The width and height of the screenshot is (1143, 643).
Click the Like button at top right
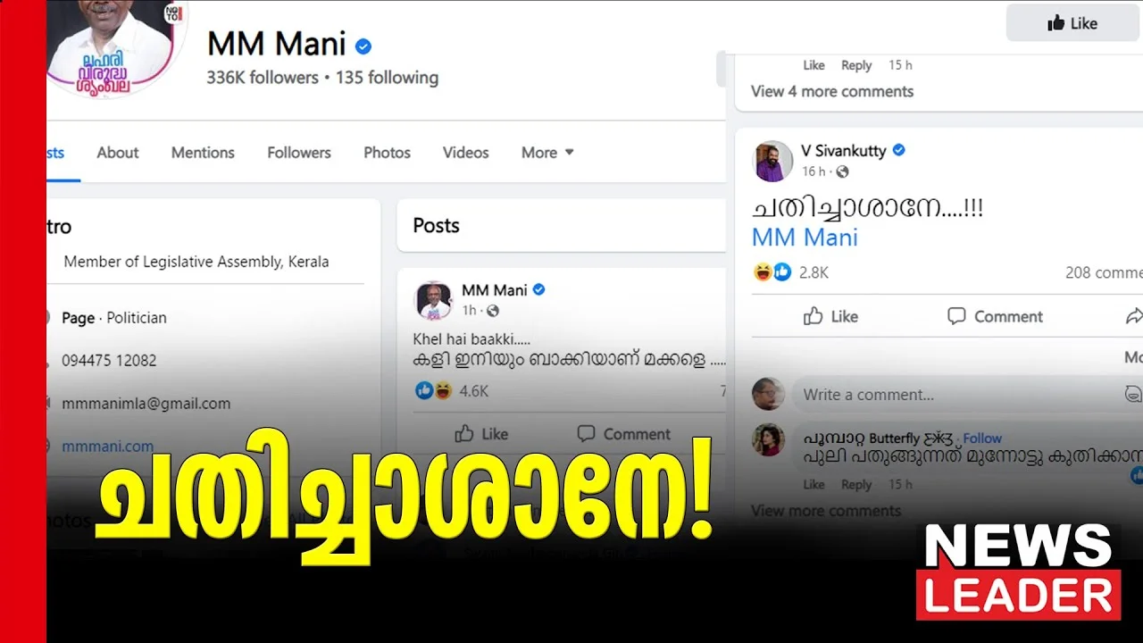coord(1072,23)
